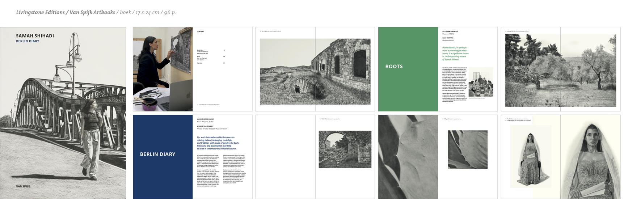Click the CONTENT heading on contents page

[201, 31]
